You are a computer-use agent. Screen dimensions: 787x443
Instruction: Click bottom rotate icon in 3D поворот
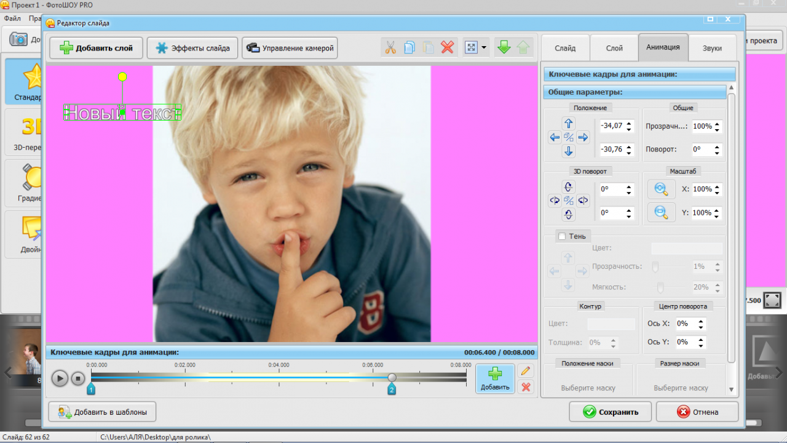click(569, 215)
